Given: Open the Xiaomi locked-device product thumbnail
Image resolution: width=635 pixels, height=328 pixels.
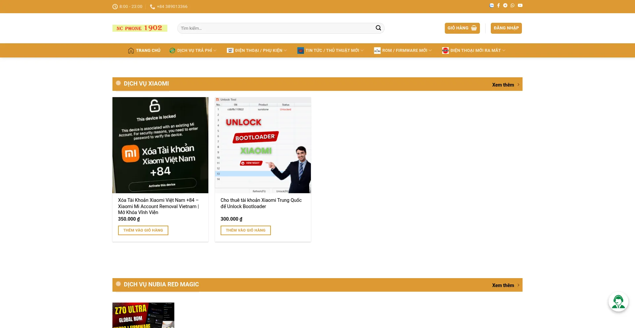Looking at the screenshot, I should (160, 145).
